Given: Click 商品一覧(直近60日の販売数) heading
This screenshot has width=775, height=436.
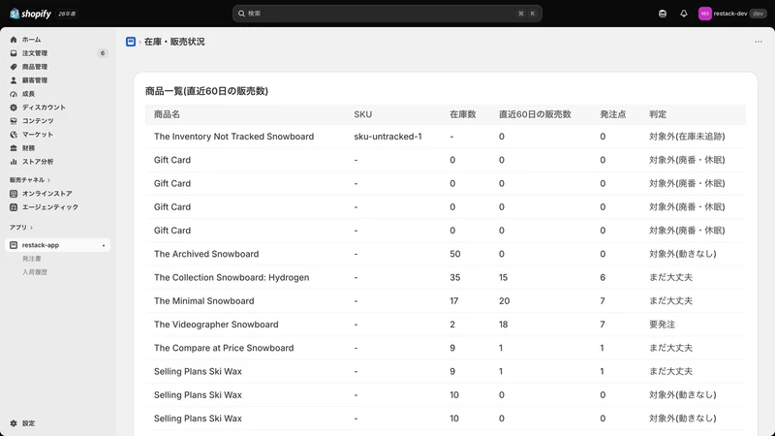Looking at the screenshot, I should pyautogui.click(x=206, y=91).
